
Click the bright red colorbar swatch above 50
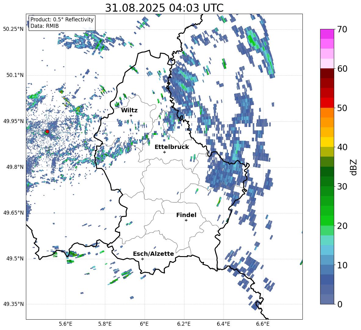tap(327, 103)
